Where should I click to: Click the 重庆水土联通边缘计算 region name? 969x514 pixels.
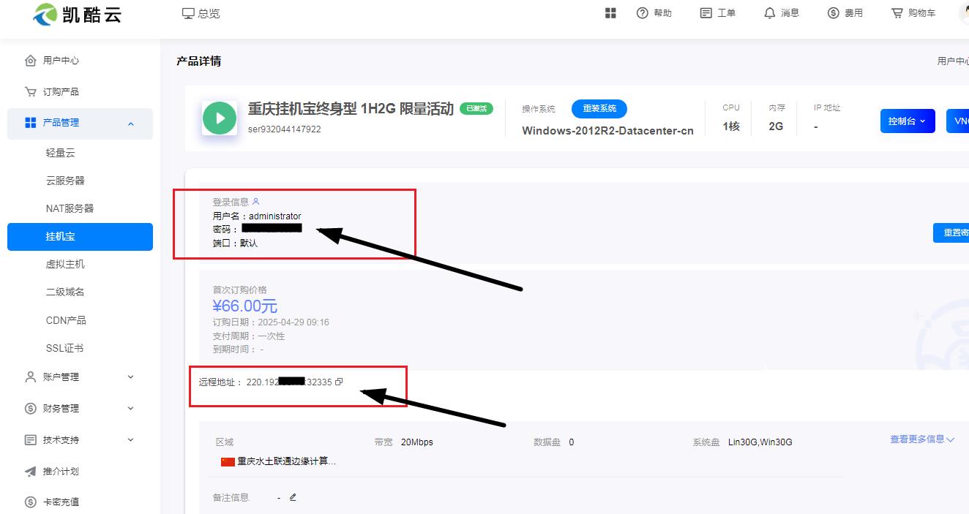click(287, 461)
